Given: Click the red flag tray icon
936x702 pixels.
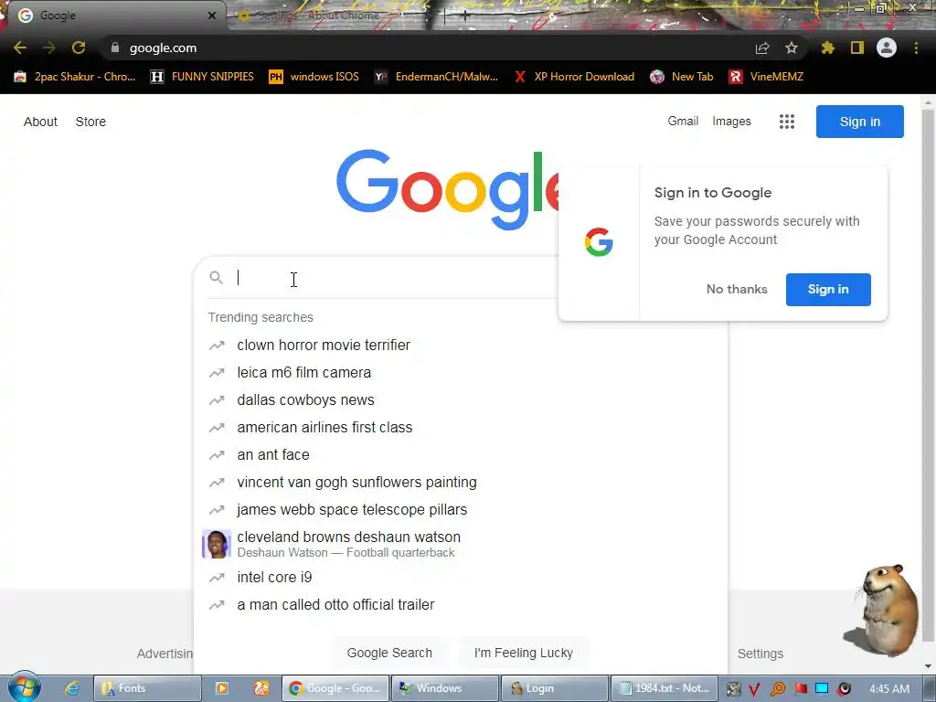Looking at the screenshot, I should [800, 689].
